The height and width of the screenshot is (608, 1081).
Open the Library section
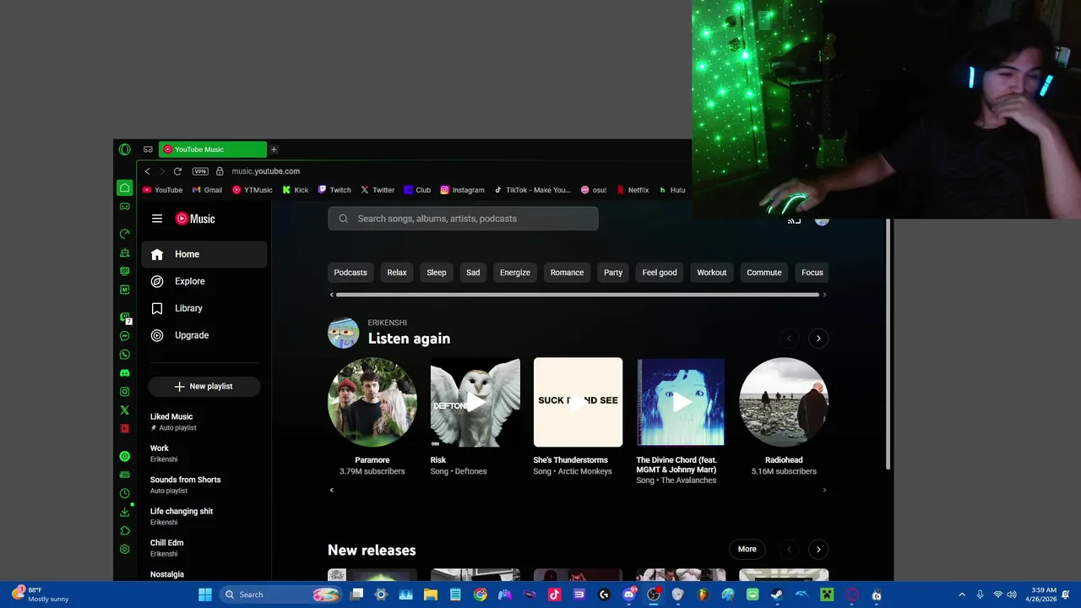click(x=204, y=308)
